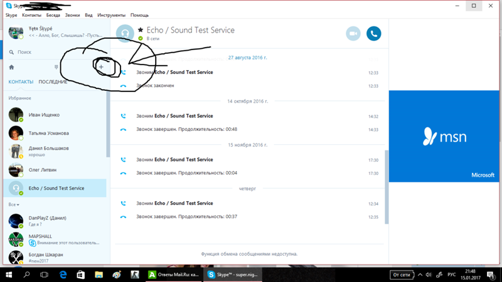The height and width of the screenshot is (282, 502).
Task: Switch the РУС input language
Action: (451, 274)
